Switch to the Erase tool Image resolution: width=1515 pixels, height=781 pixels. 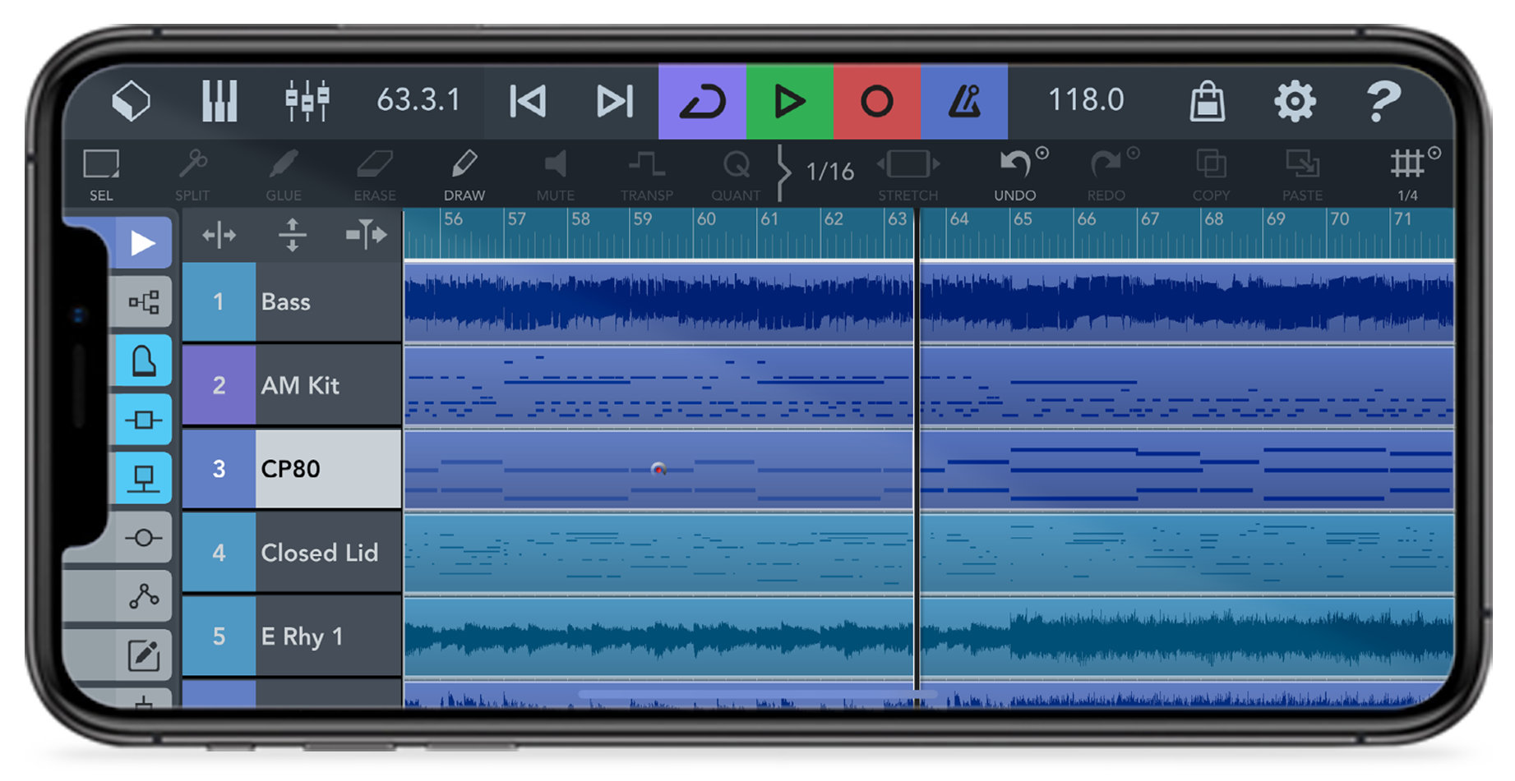[374, 172]
